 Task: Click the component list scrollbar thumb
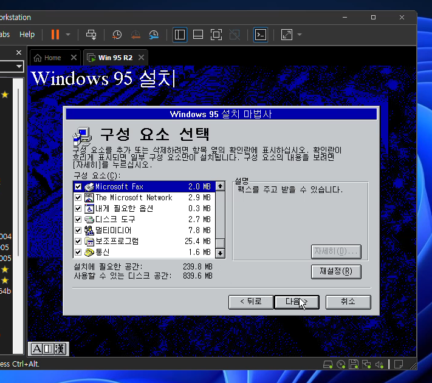point(220,243)
